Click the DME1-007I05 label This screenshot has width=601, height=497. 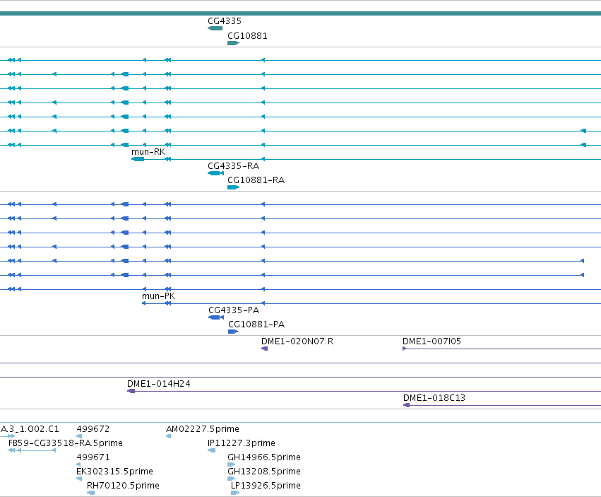(x=432, y=341)
